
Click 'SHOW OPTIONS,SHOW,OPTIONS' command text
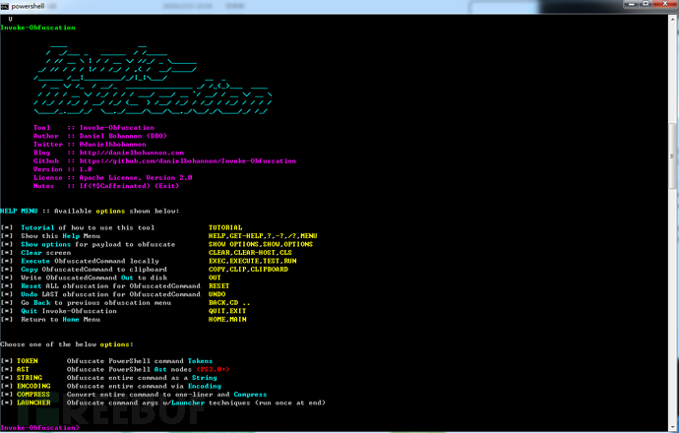pyautogui.click(x=261, y=244)
